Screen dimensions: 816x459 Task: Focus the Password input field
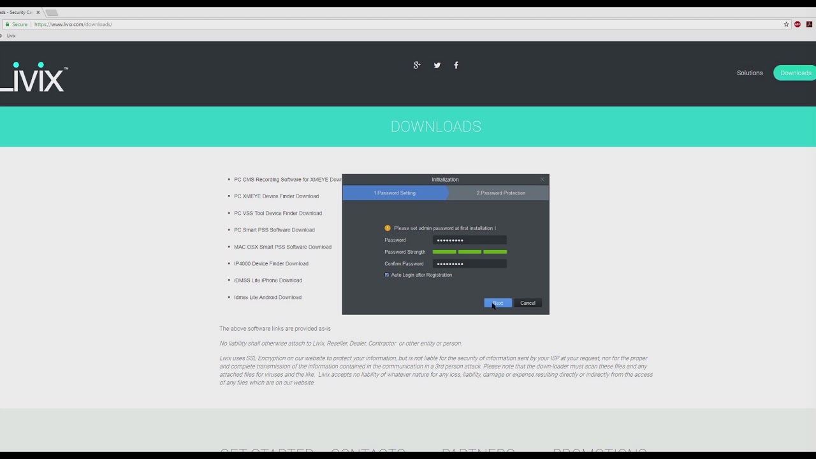tap(470, 240)
